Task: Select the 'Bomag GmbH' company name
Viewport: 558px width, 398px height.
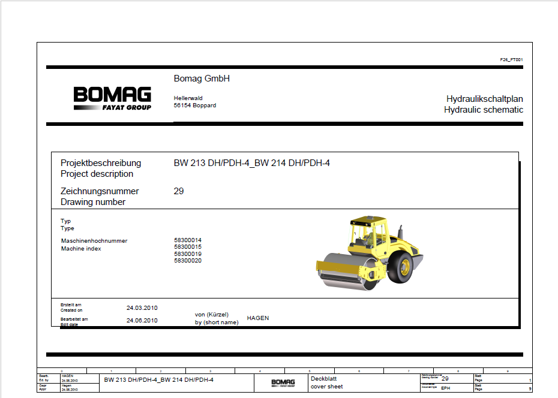Action: pos(202,79)
